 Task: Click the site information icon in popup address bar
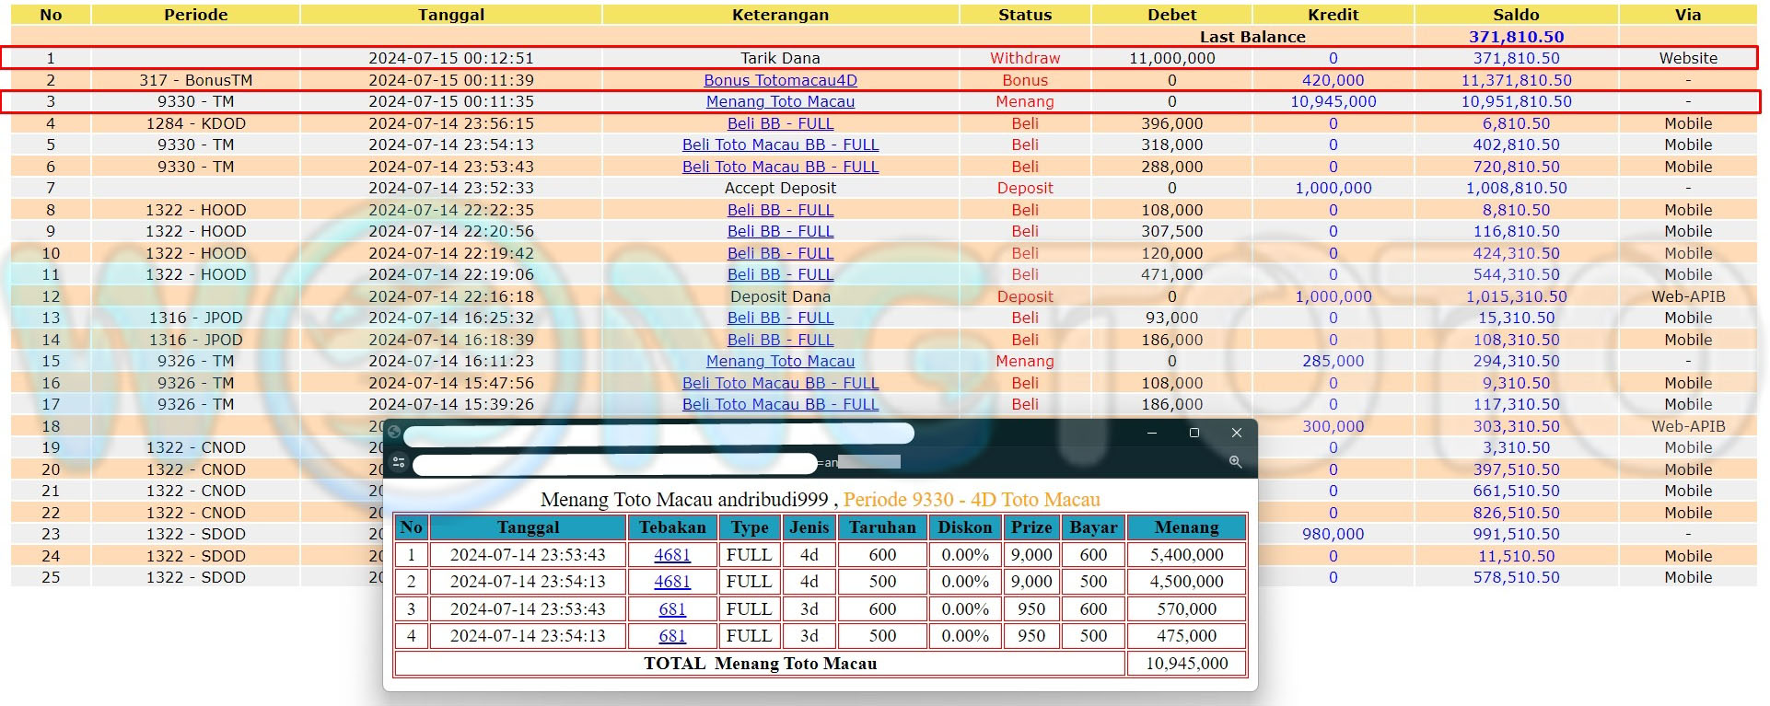(x=399, y=462)
